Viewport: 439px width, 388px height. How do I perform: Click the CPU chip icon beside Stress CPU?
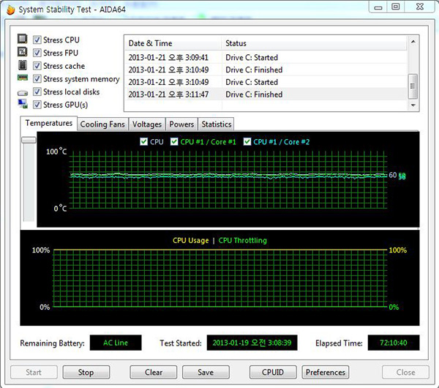click(x=23, y=39)
